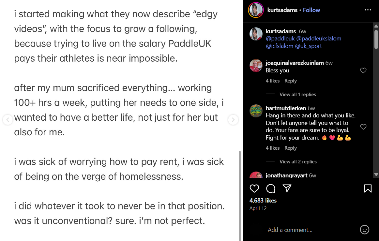Open the @paddleuk mention link
379x241 pixels.
tap(280, 38)
